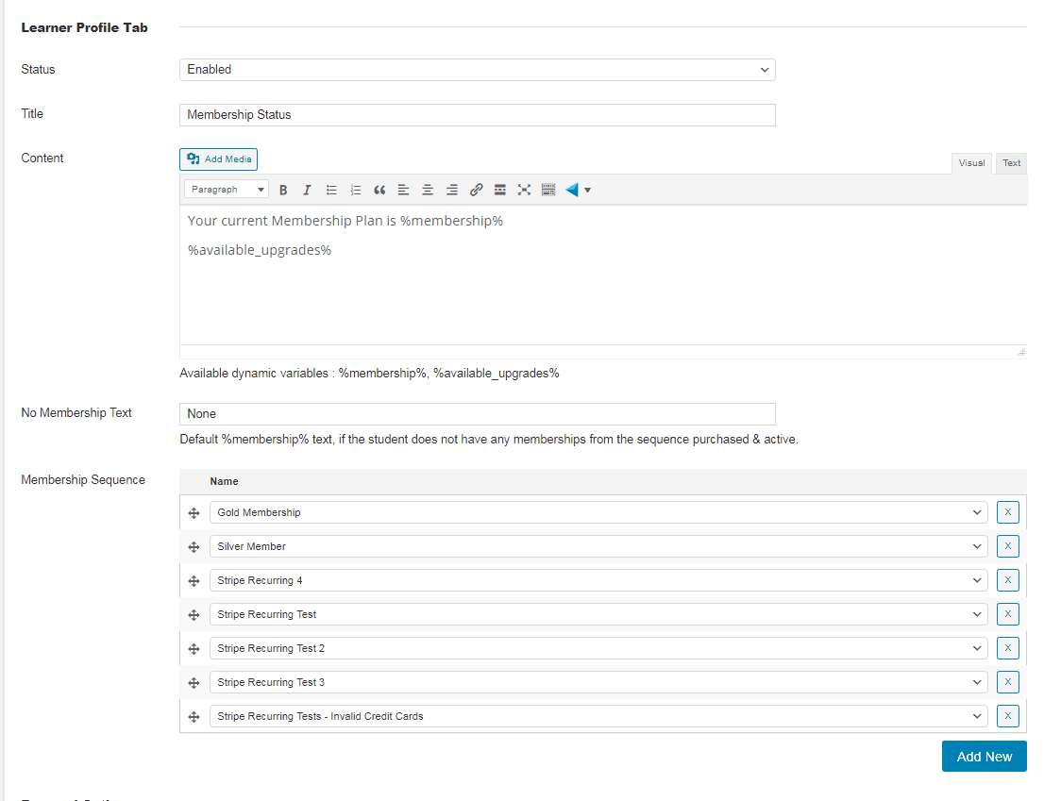Open the Paragraph style dropdown
The height and width of the screenshot is (801, 1044).
tap(226, 189)
